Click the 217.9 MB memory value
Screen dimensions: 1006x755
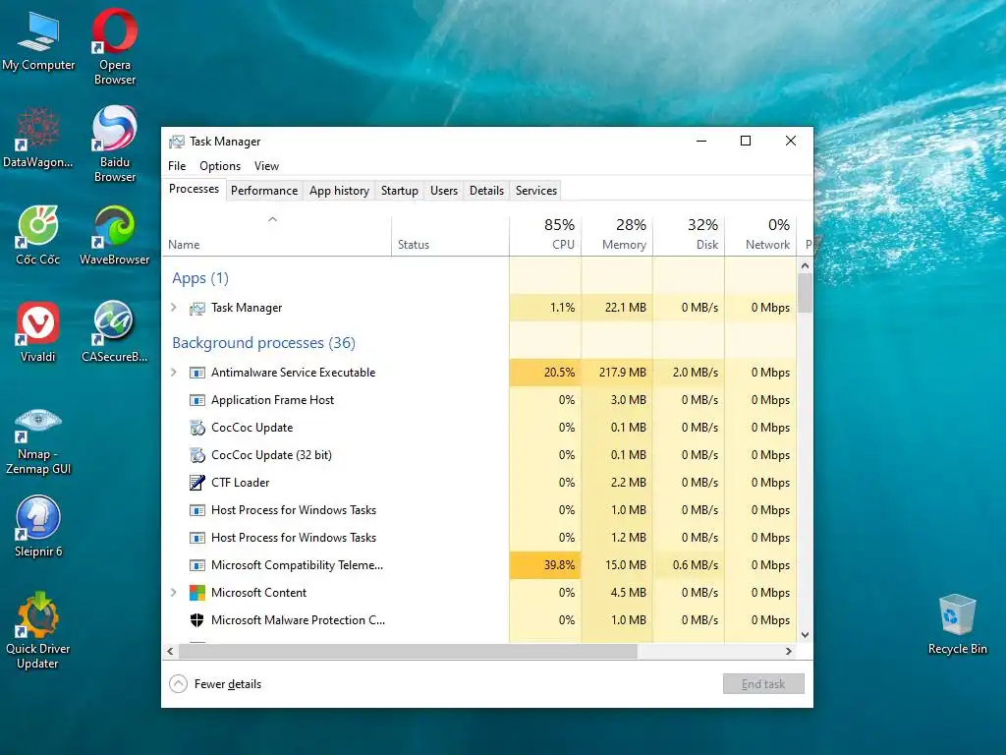(x=617, y=373)
